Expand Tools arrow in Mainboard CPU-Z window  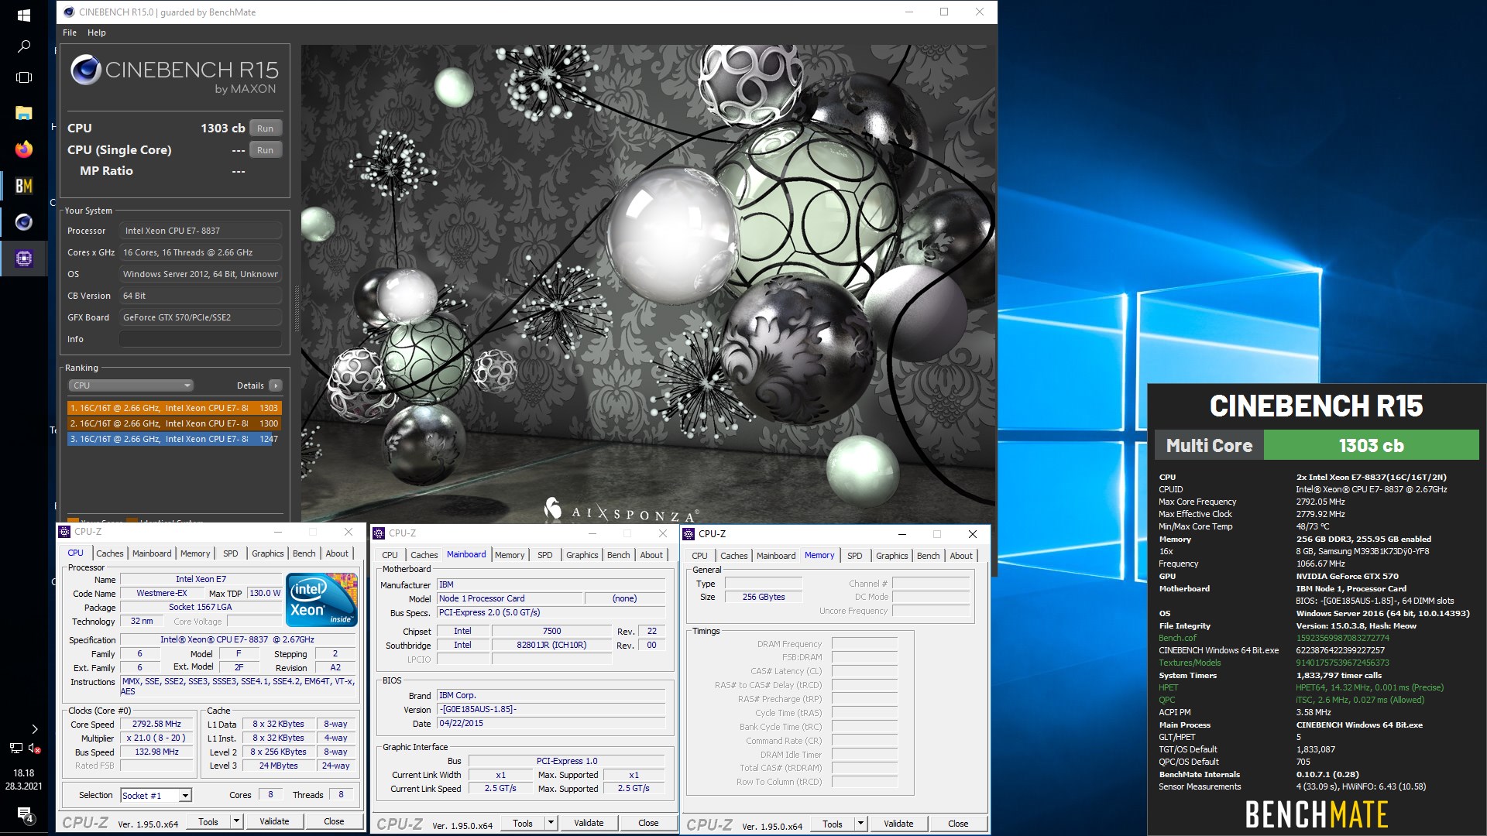point(551,824)
